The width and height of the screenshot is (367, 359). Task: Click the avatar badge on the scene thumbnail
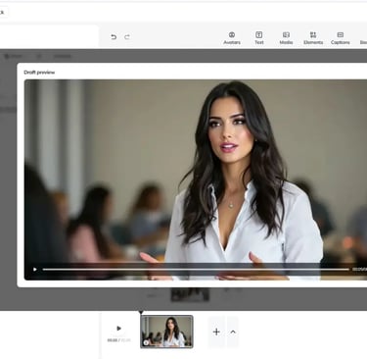146,342
